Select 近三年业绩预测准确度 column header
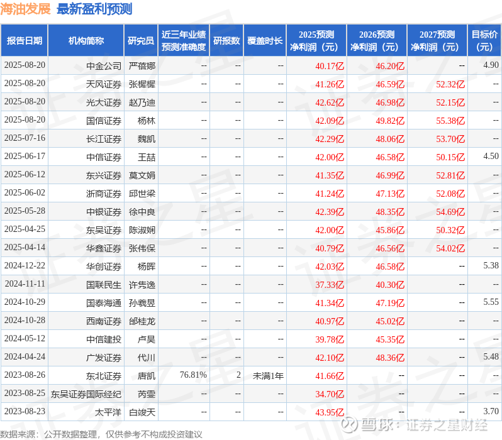The image size is (502, 440). pyautogui.click(x=184, y=41)
